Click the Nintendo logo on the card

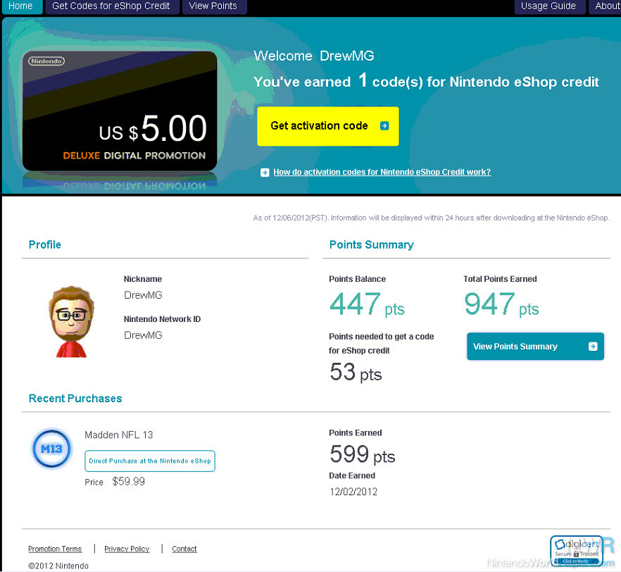(x=46, y=61)
